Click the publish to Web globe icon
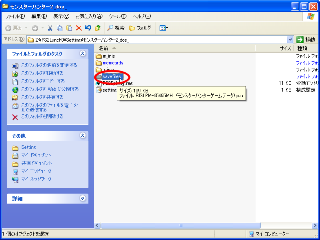The image size is (320, 240). pos(15,90)
